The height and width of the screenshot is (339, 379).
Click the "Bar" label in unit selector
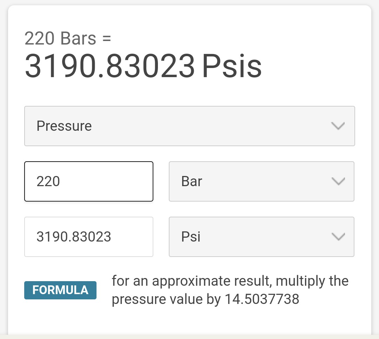click(192, 181)
